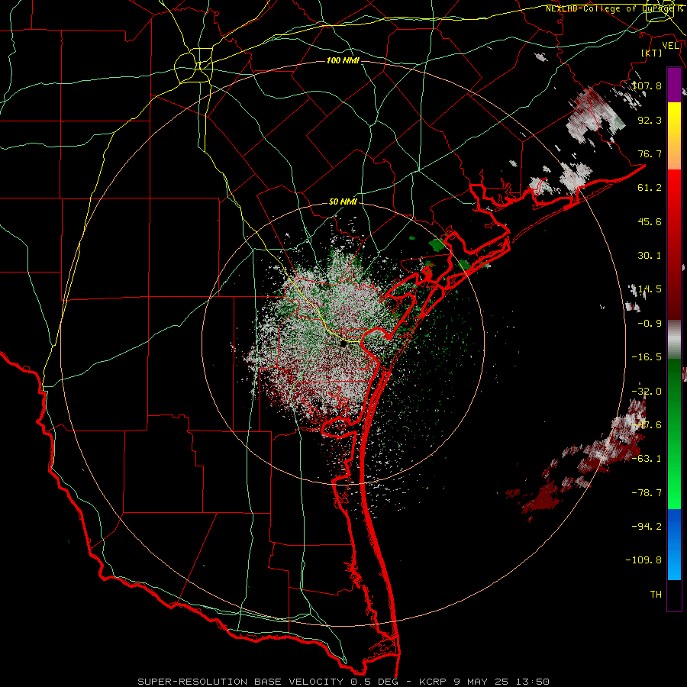Click the 100 NMI range ring label

click(343, 60)
